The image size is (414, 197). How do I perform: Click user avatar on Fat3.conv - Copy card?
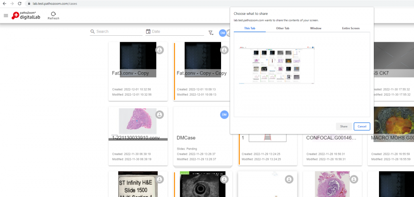(x=160, y=50)
